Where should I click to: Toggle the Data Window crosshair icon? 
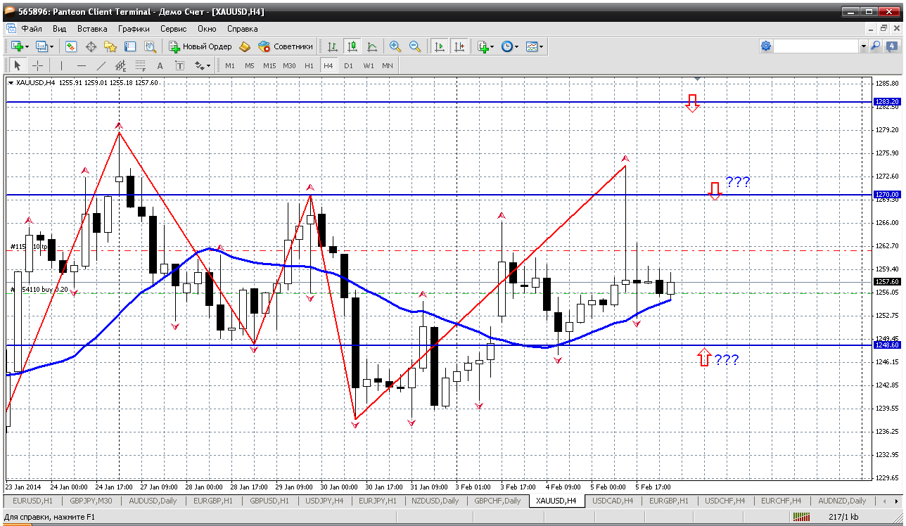pos(91,46)
